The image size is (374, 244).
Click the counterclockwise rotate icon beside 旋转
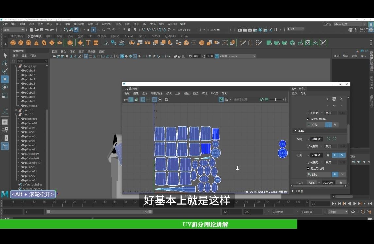328,139
